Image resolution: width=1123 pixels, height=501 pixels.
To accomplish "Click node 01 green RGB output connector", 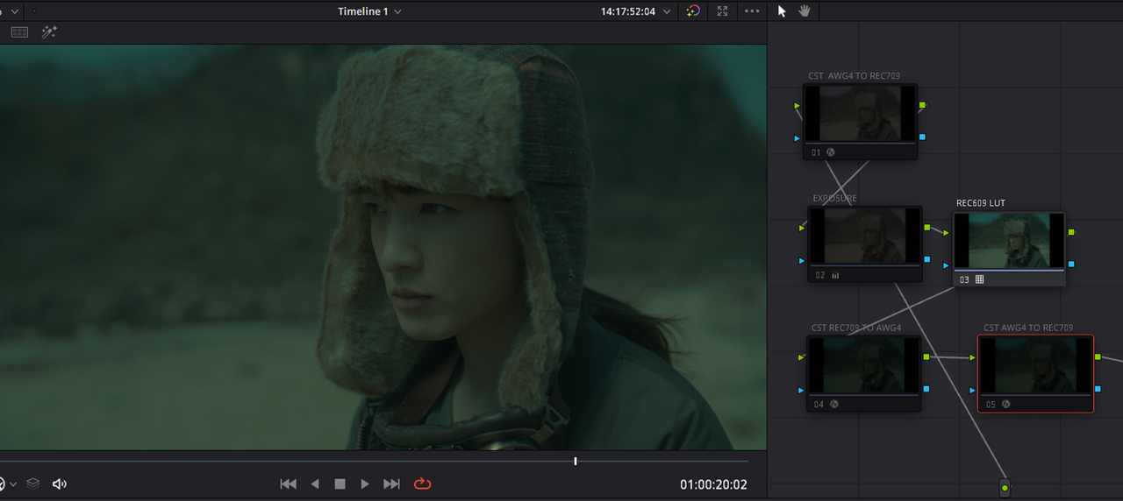I will [922, 106].
